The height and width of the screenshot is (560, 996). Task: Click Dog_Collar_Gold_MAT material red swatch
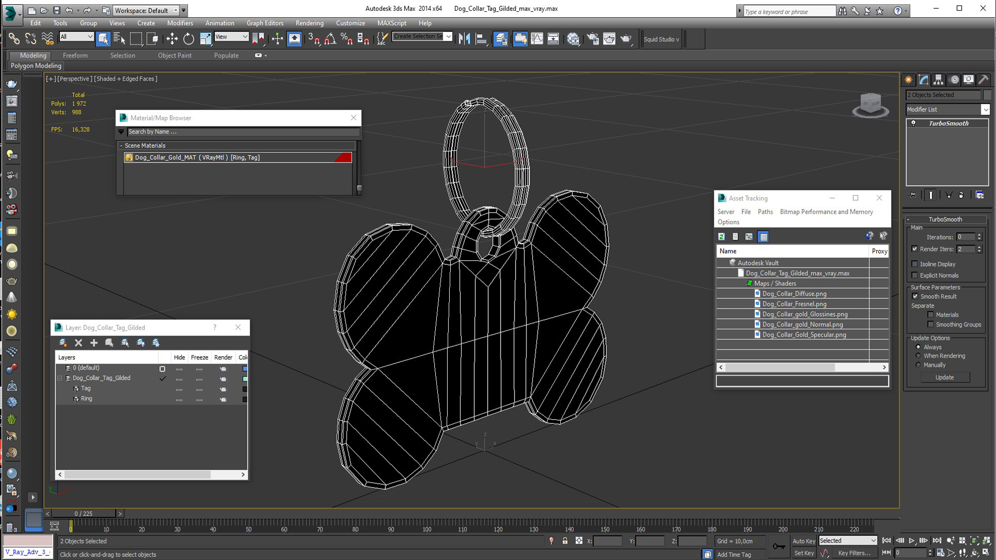pyautogui.click(x=343, y=158)
